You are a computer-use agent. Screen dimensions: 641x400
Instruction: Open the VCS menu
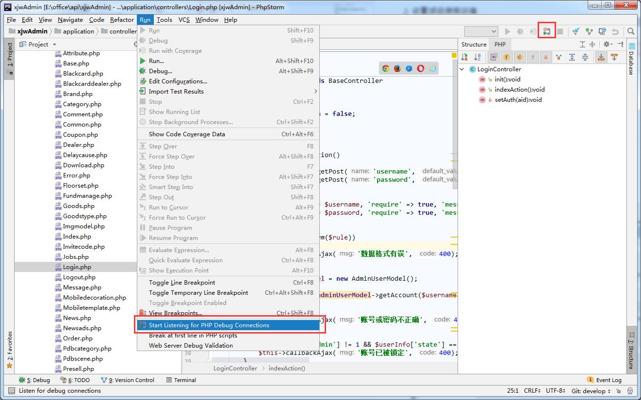tap(184, 20)
